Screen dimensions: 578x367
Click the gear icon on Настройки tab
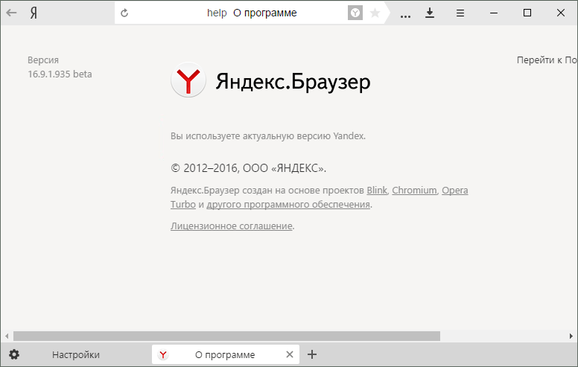pyautogui.click(x=14, y=354)
